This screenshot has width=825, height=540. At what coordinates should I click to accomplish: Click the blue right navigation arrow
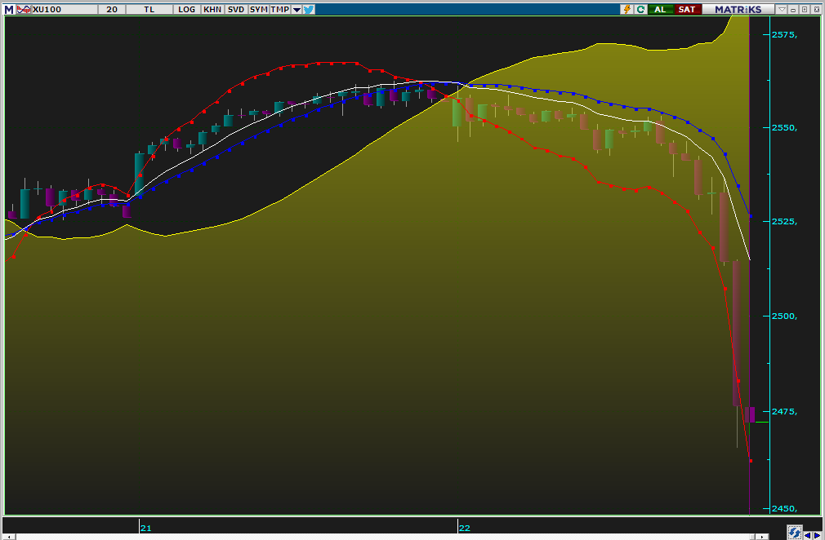[x=817, y=535]
